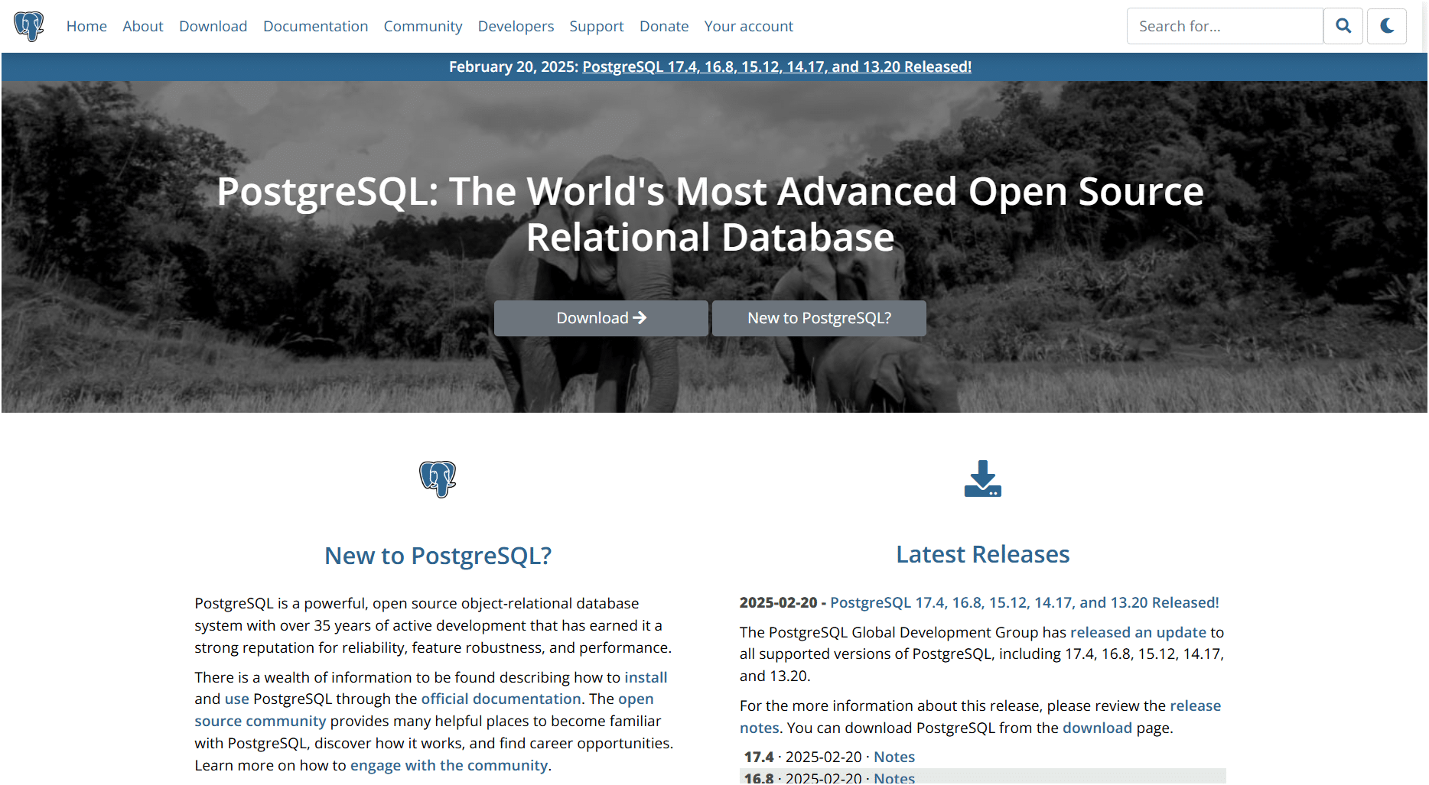Click the engage with the community link
The image size is (1429, 785).
(x=449, y=764)
